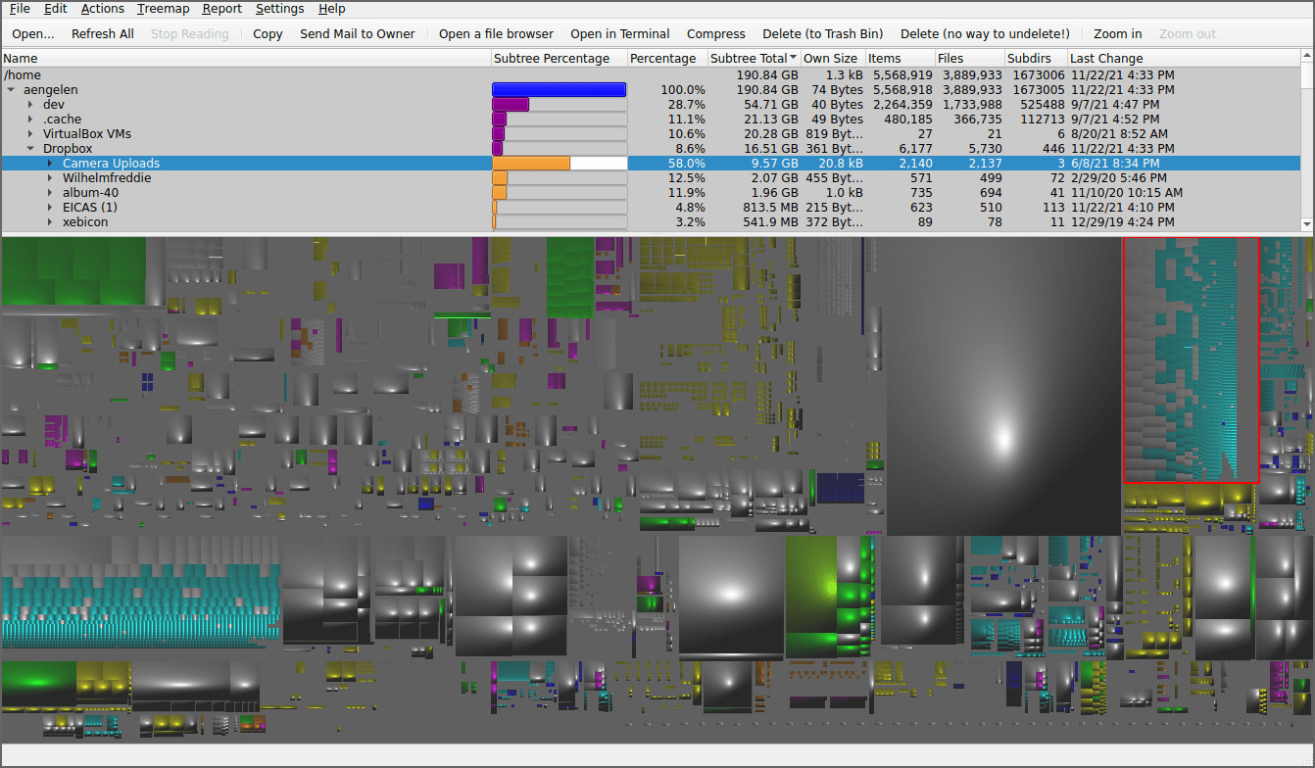1315x768 pixels.
Task: Click the Compress toolbar button
Action: [715, 33]
